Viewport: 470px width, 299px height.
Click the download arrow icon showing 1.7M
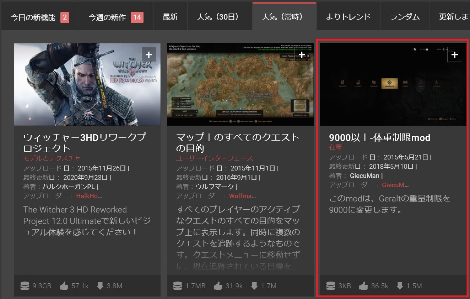[x=255, y=285]
